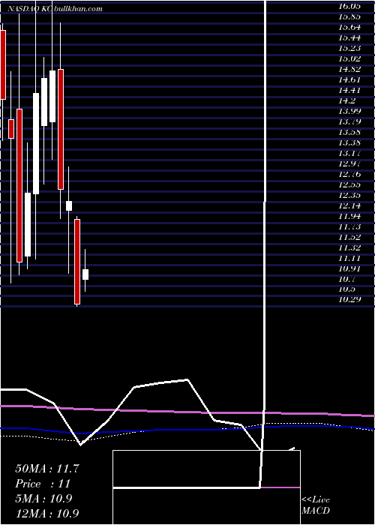Viewport: 375px width, 525px height.
Task: Select the 15.64 price axis label
Action: [x=349, y=27]
